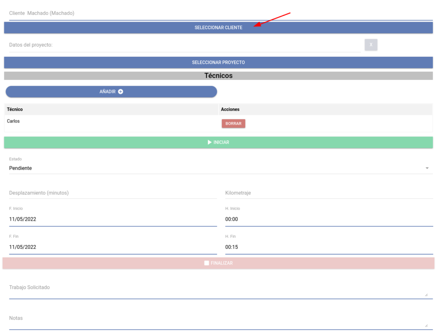Tick the FINALIZAR checkbox square
This screenshot has height=336, width=437.
click(207, 263)
